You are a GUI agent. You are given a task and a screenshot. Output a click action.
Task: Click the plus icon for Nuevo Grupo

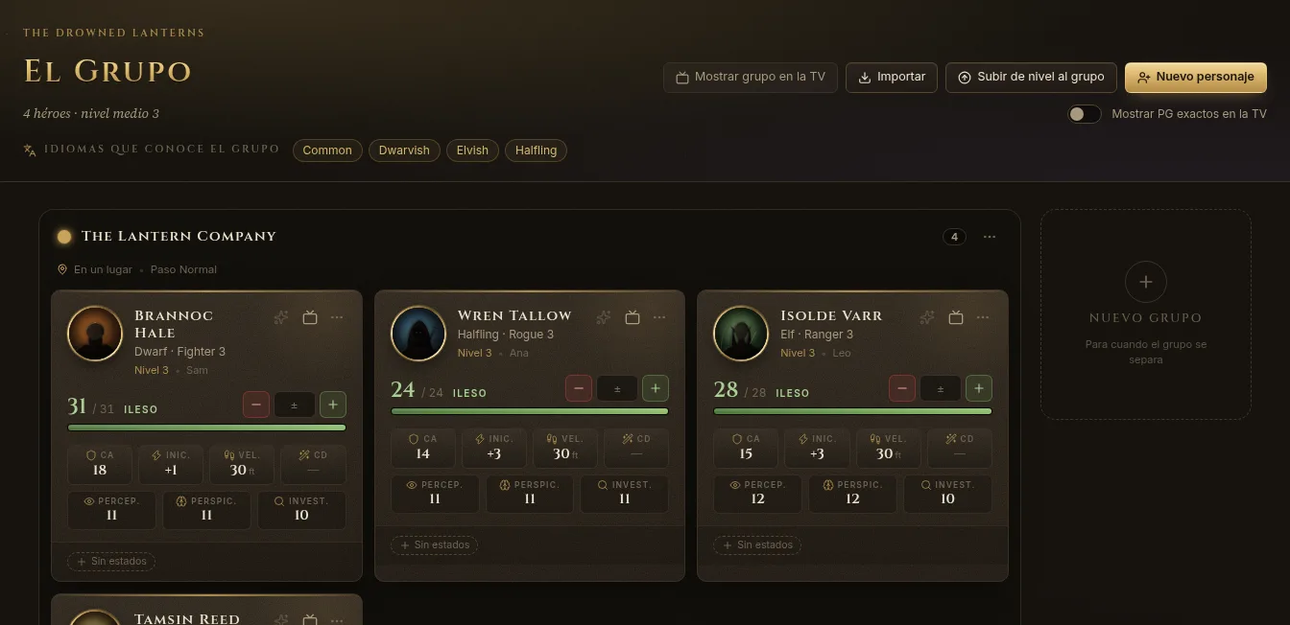tap(1146, 283)
